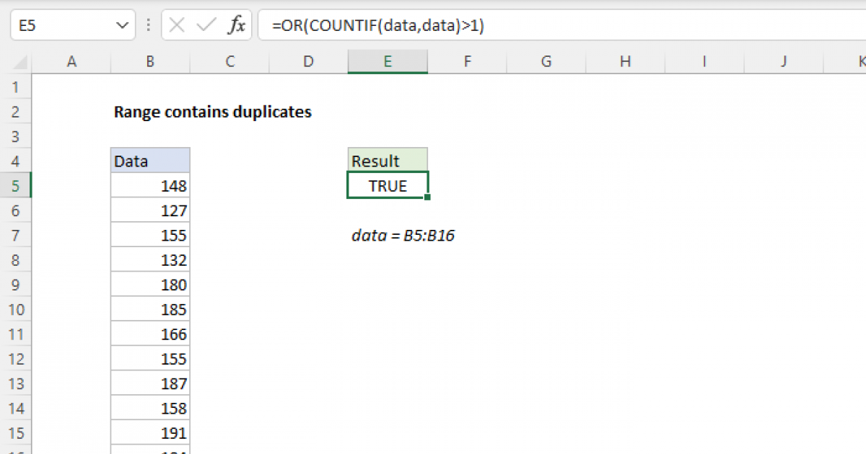Click the Result header cell

coord(388,161)
